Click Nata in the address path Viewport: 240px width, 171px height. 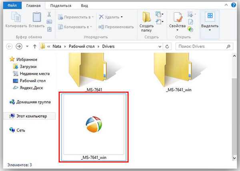tap(57, 46)
